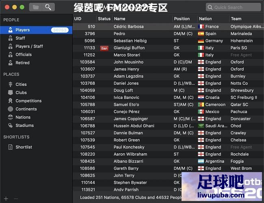264x203 pixels.
Task: Click the Shortlist document icon
Action: tap(11, 147)
